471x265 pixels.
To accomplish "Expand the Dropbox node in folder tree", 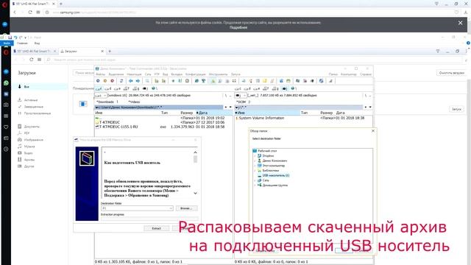I will coord(255,156).
